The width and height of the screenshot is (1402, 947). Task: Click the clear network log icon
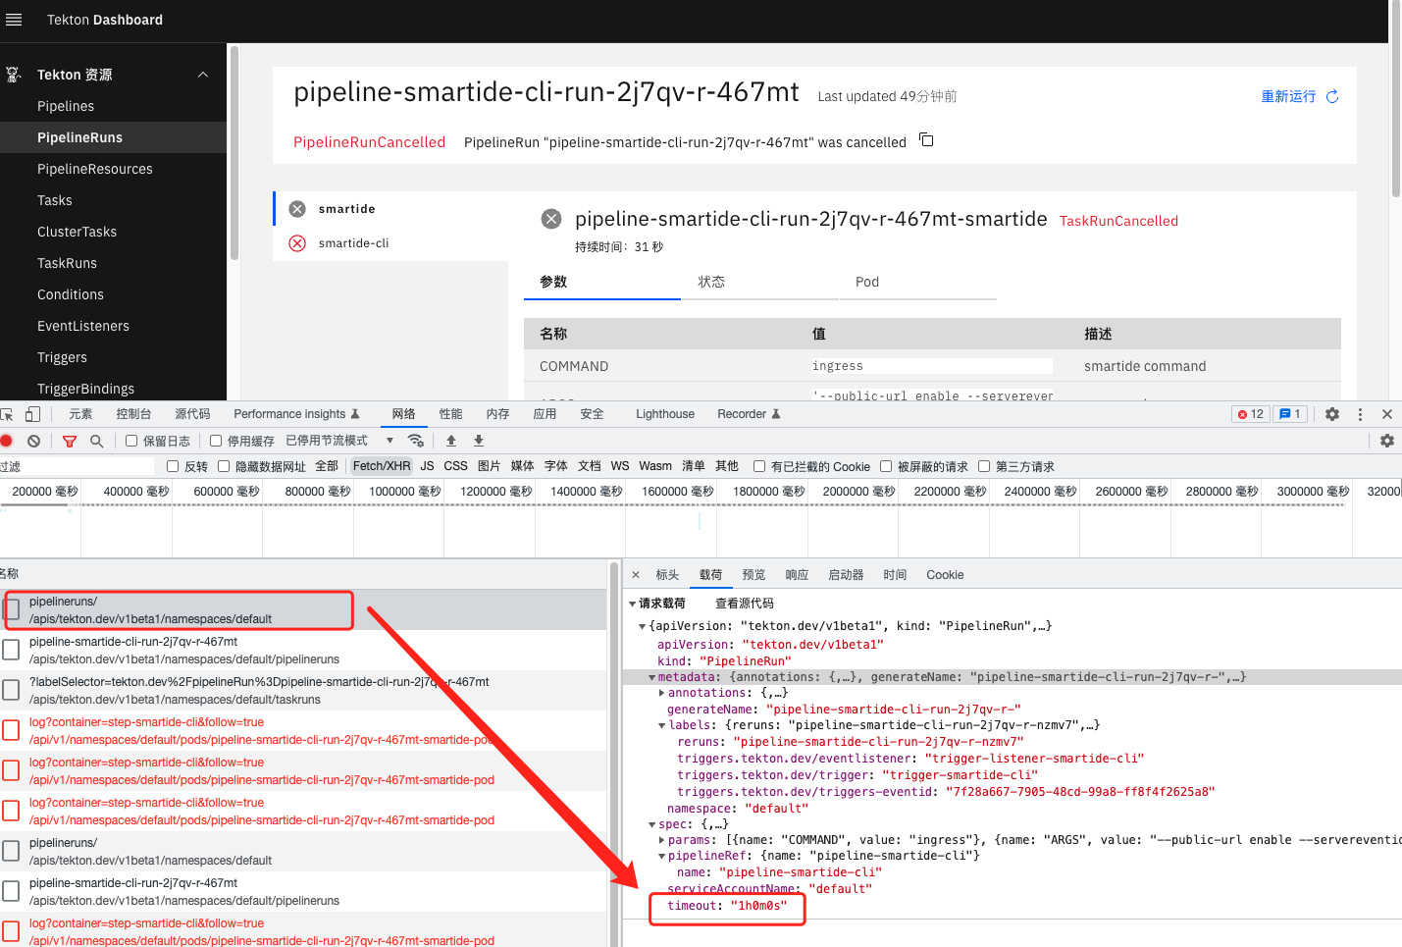(34, 442)
